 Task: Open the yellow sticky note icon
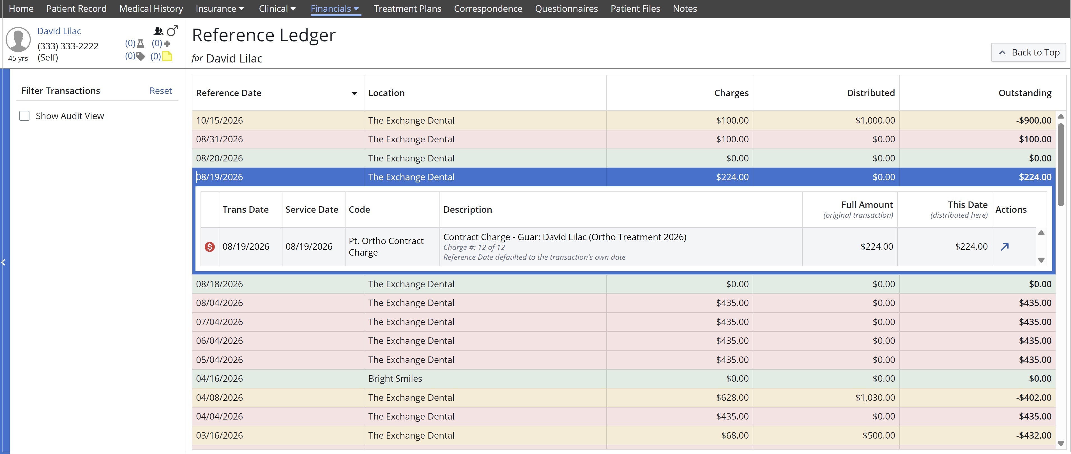[x=167, y=56]
